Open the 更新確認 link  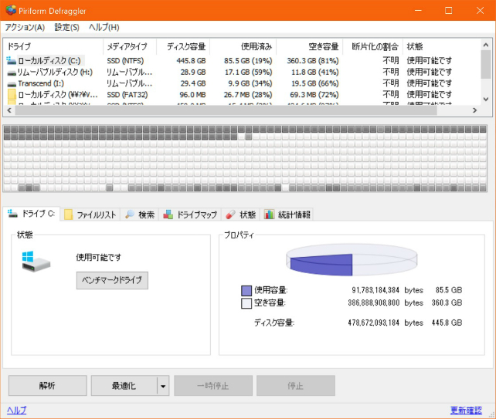coord(467,411)
